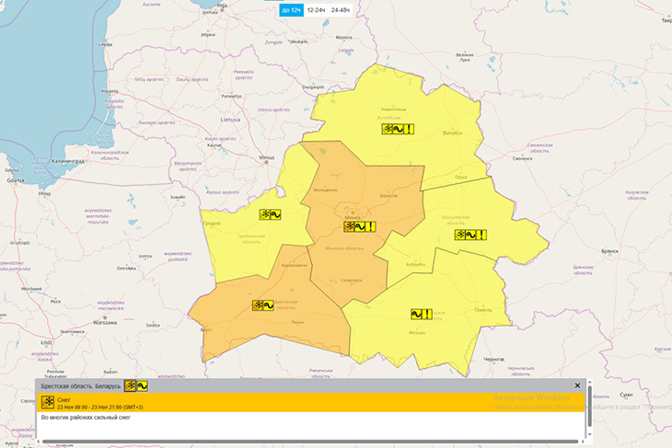Click the "Vilnius" city label on map

267,157
